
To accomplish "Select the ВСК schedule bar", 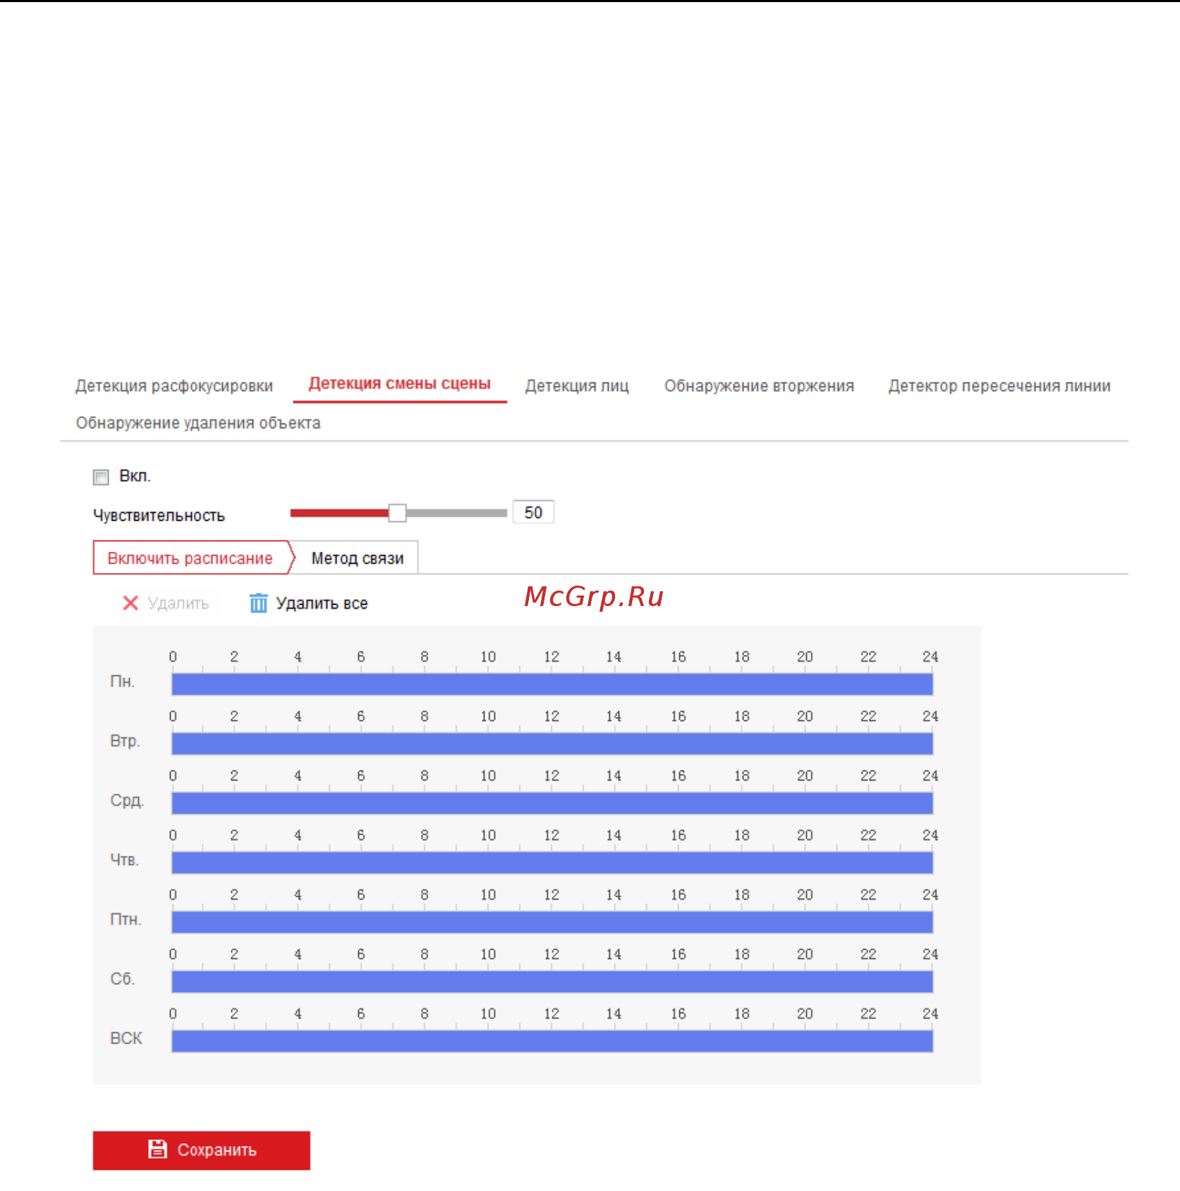I will click(x=552, y=1041).
